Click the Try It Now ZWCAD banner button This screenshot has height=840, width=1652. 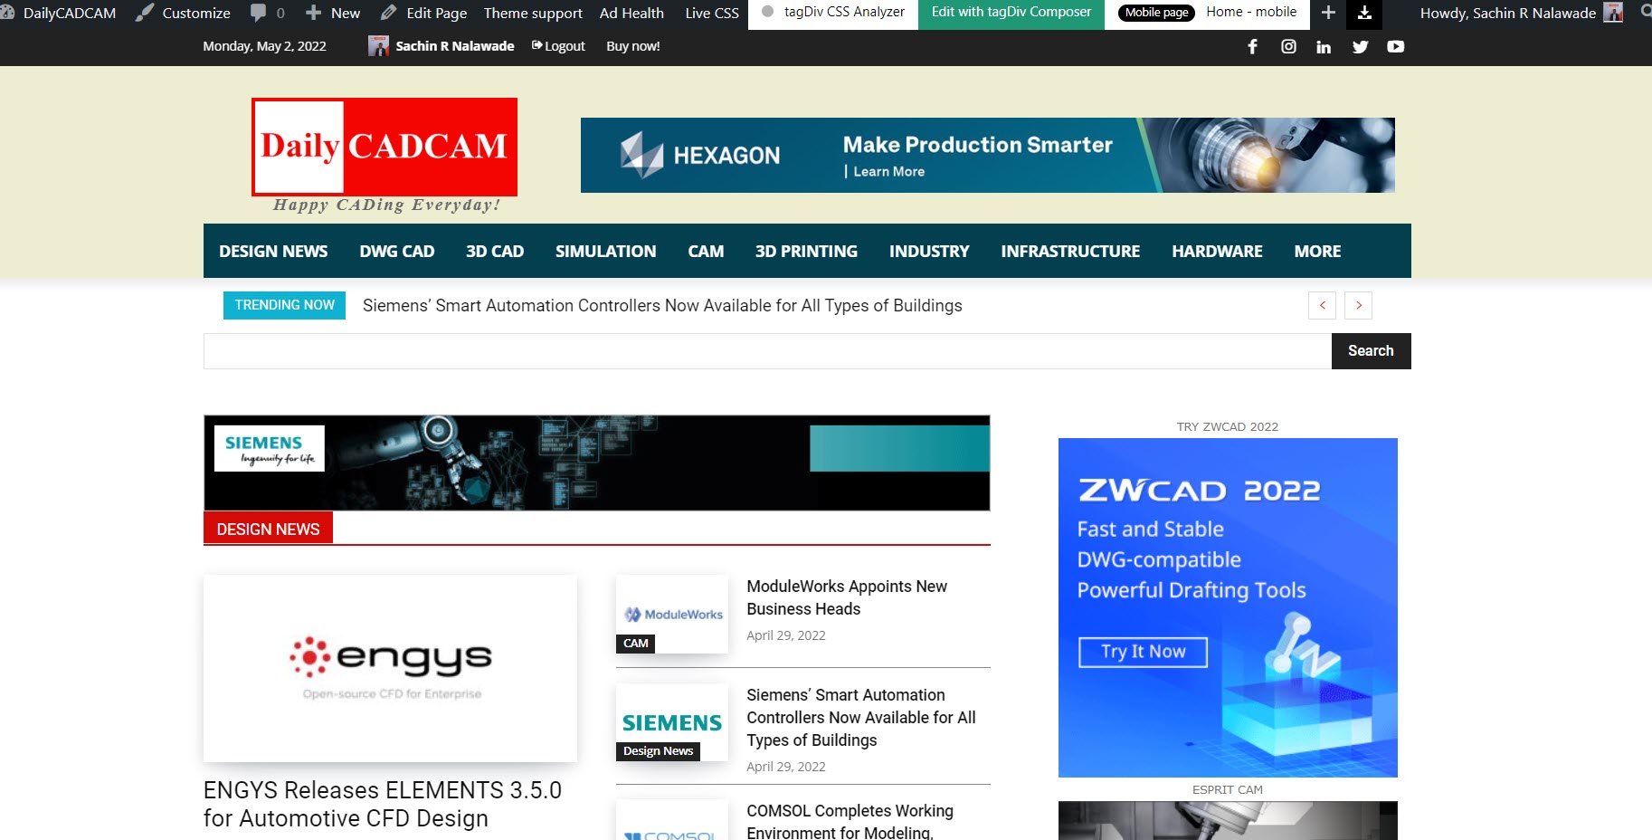1143,652
